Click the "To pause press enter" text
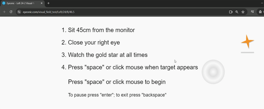This screenshot has height=109, width=264. click(90, 95)
